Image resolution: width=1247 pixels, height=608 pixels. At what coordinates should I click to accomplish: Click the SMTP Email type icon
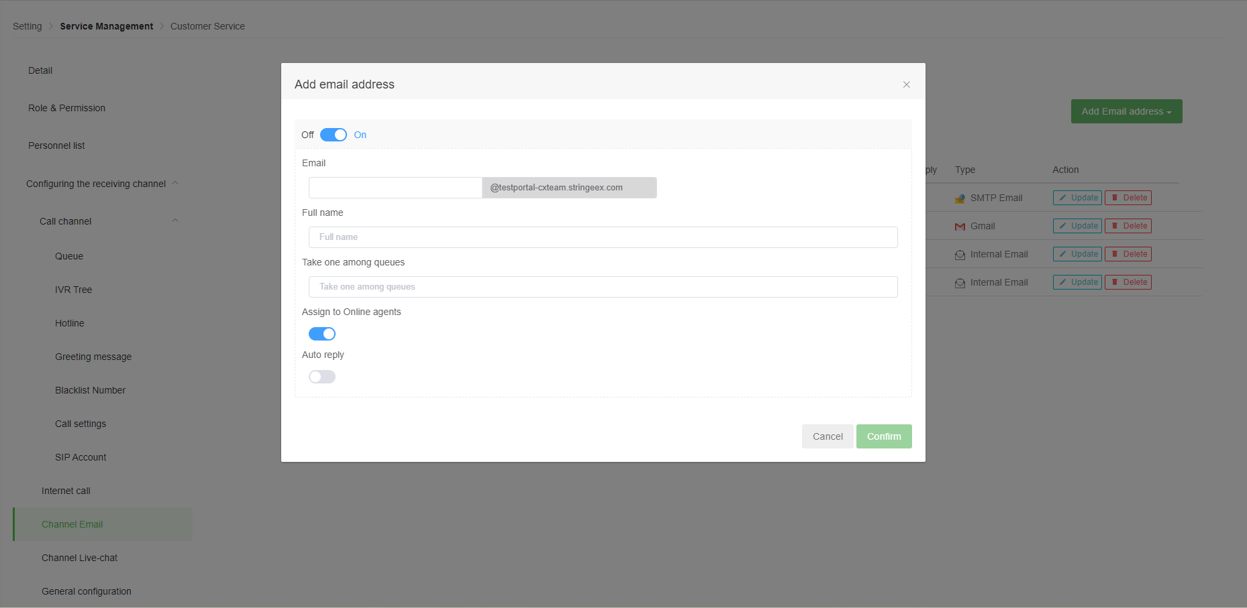pos(960,198)
